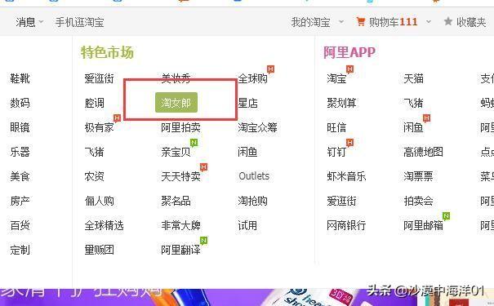Open 亲宝贝 link

pos(176,152)
